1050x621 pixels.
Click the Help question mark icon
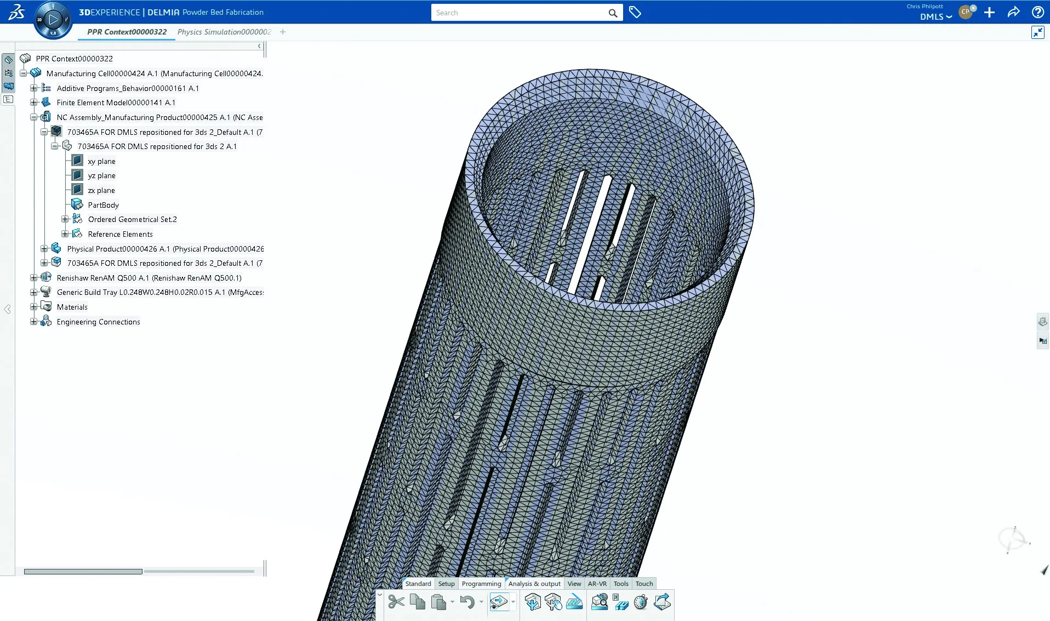coord(1037,12)
